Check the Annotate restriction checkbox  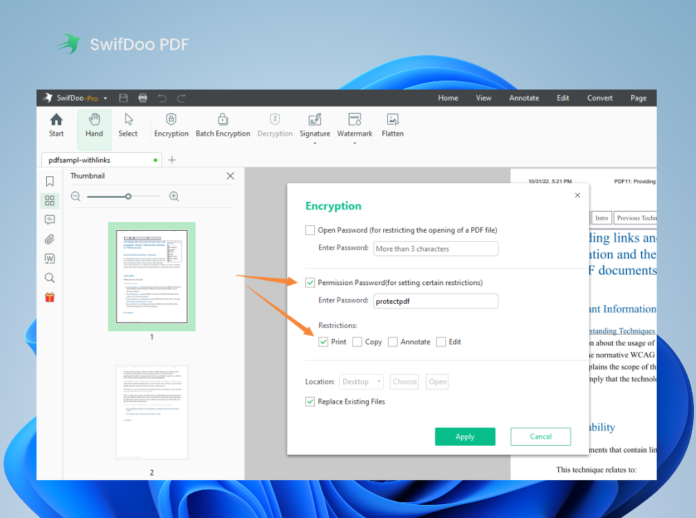pos(392,342)
